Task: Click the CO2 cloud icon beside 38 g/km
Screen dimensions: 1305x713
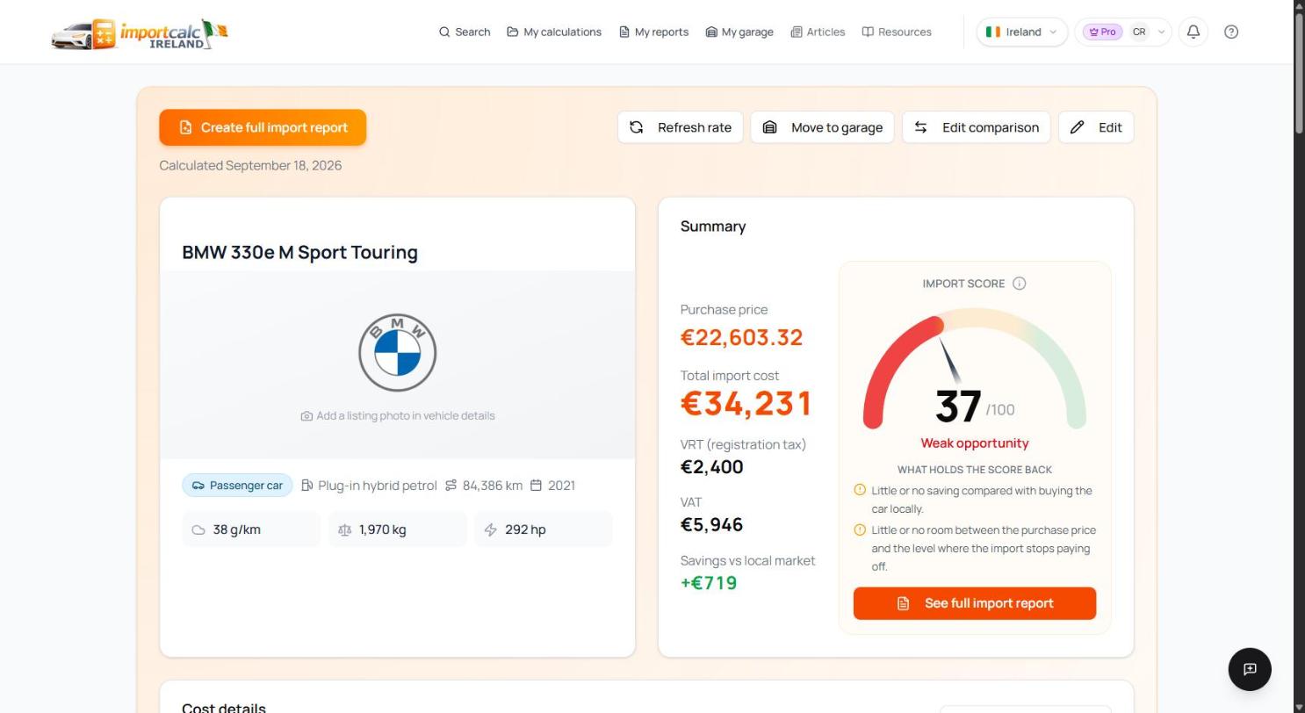Action: 198,530
